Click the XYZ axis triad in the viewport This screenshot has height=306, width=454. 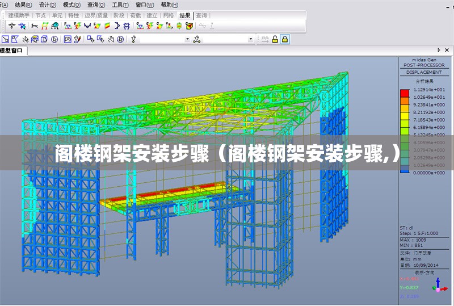pos(437,288)
